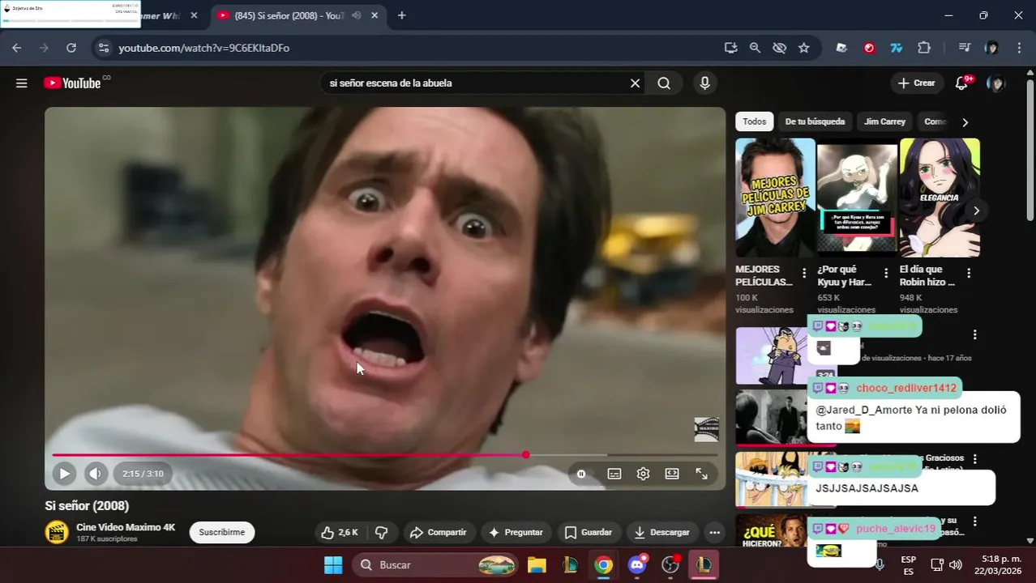Open the notifications bell with the 9+ badge
Viewport: 1036px width, 583px height.
pos(962,83)
